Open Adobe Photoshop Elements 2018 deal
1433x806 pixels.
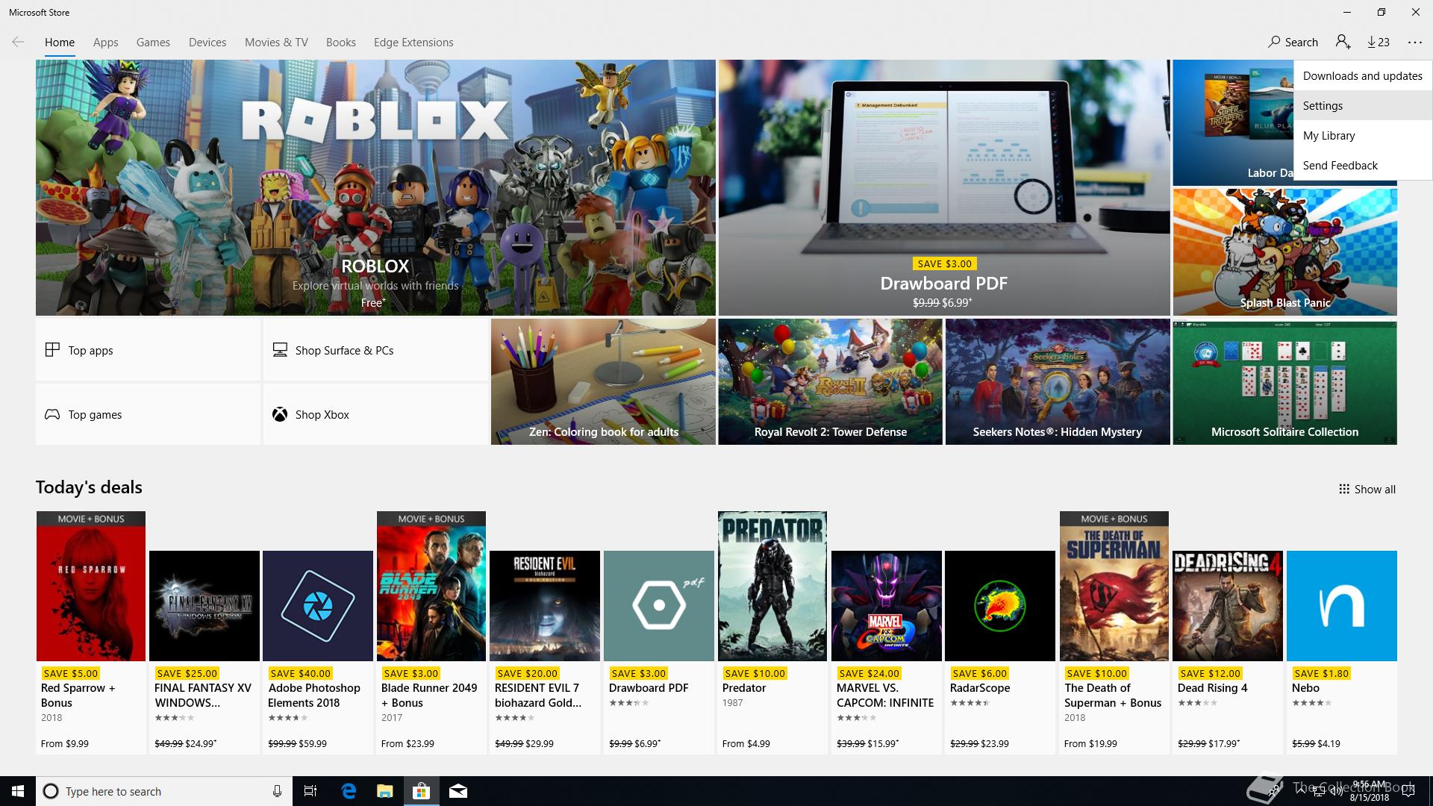pyautogui.click(x=318, y=652)
